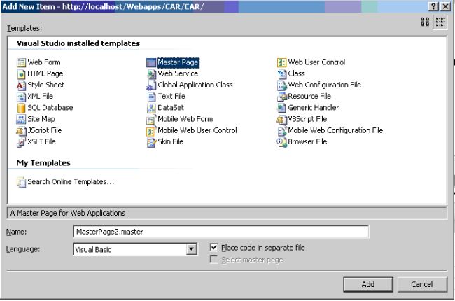
Task: Switch to small icons view
Action: tap(441, 22)
